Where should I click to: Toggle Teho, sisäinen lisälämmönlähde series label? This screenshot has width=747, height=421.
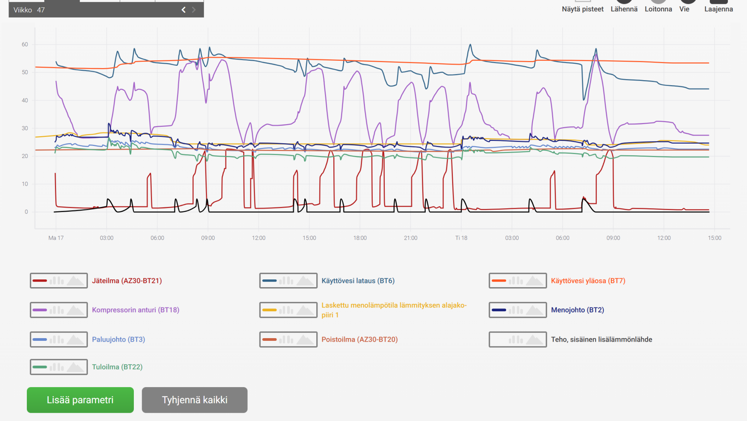click(x=601, y=340)
